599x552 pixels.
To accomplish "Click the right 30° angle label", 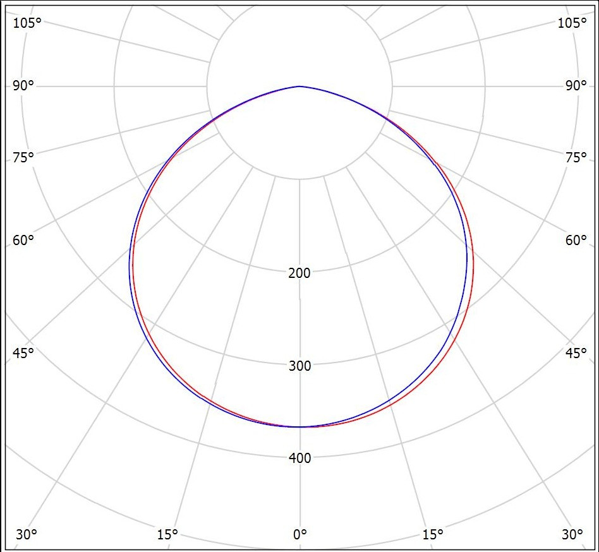I will click(x=572, y=534).
